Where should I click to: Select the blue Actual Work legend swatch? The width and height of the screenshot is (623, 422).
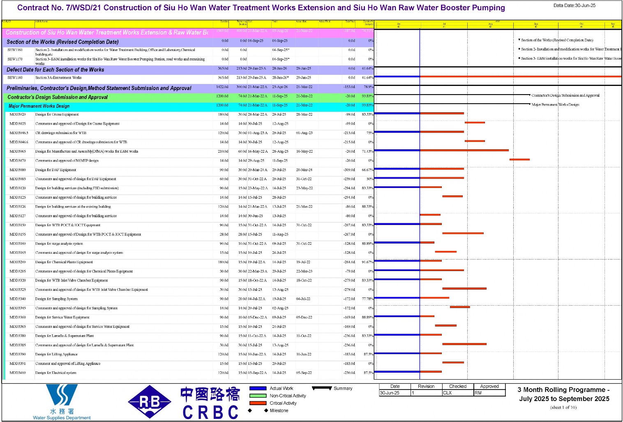coord(258,388)
